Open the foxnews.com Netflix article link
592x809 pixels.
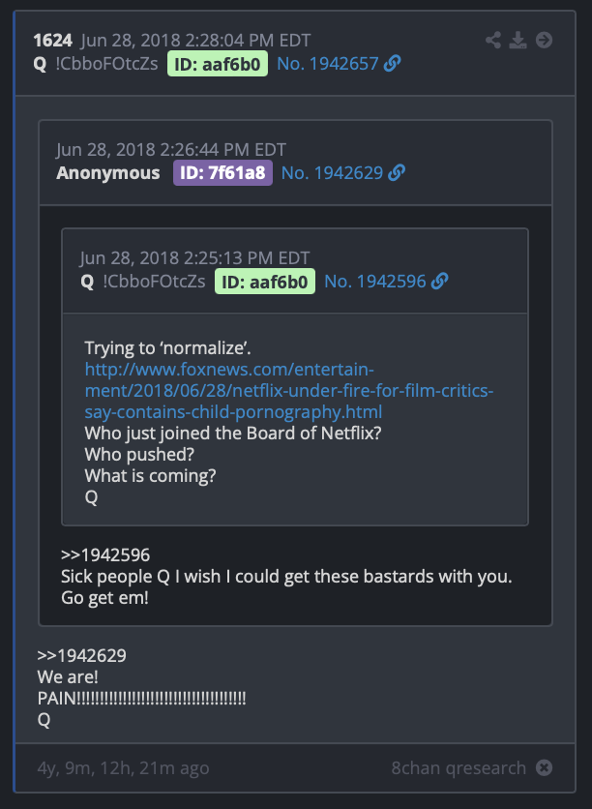click(289, 391)
